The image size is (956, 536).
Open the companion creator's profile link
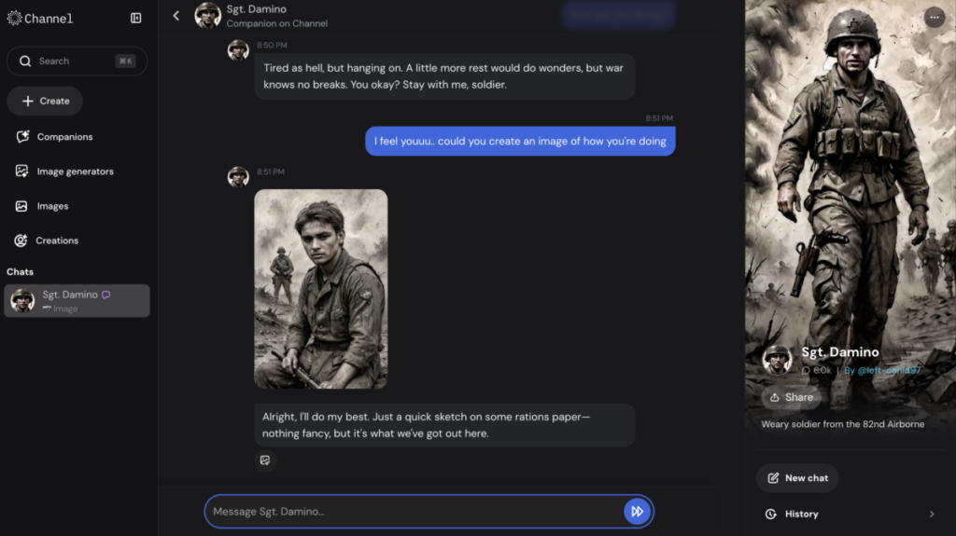882,370
